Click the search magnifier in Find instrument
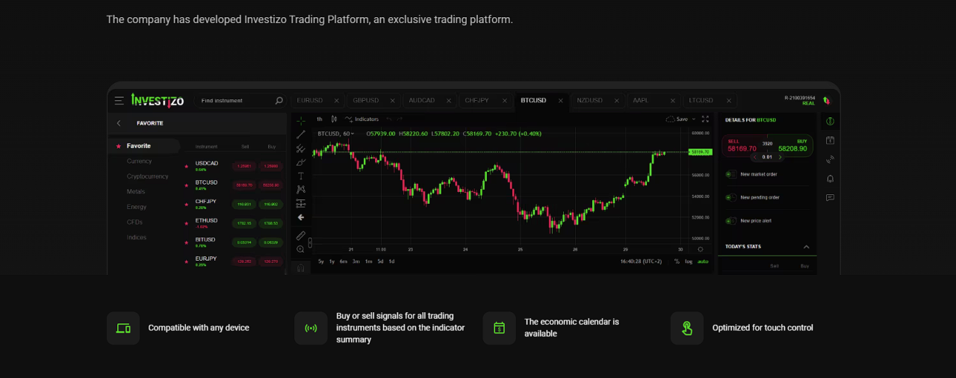The height and width of the screenshot is (378, 956). coord(279,100)
